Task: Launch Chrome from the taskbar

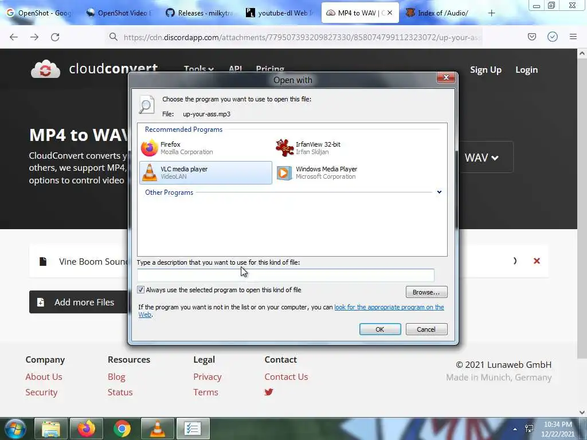Action: point(122,429)
